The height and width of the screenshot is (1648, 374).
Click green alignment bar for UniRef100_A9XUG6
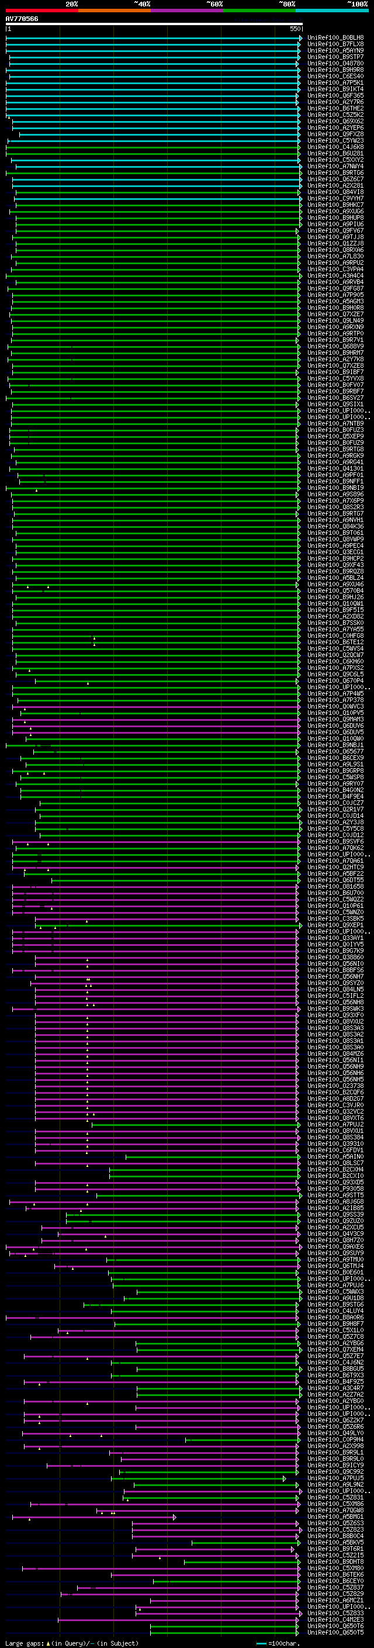[155, 211]
